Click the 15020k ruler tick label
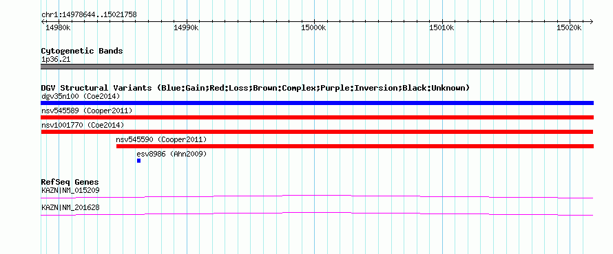This screenshot has width=613, height=254. pos(569,28)
